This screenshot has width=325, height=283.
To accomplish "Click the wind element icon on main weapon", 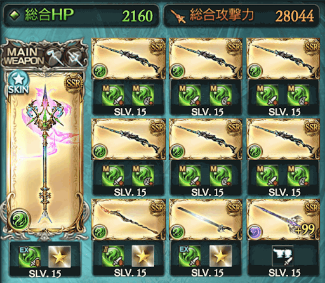I will (19, 220).
